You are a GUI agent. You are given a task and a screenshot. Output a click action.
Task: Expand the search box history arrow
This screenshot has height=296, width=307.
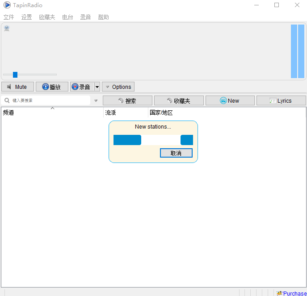pos(96,100)
